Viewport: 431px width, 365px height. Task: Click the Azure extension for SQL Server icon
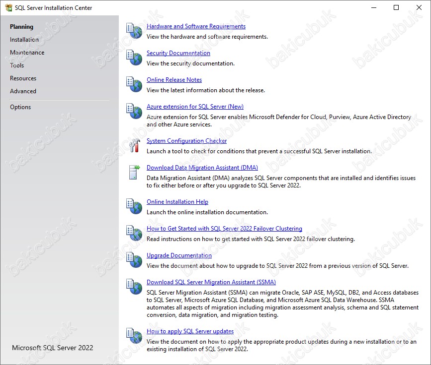(x=134, y=111)
